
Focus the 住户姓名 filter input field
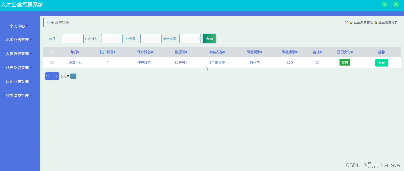point(112,39)
